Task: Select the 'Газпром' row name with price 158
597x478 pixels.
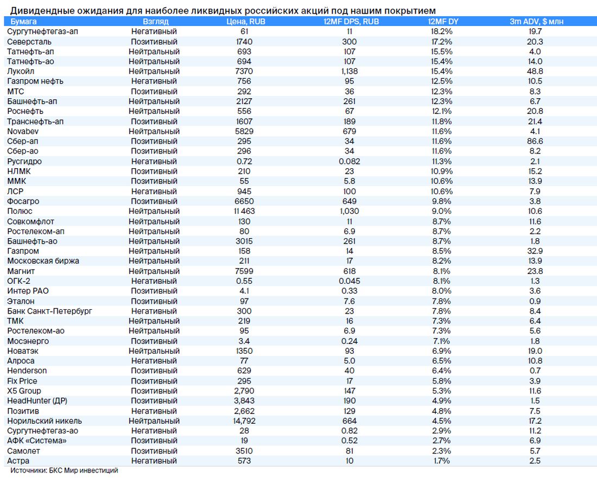Action: point(23,252)
